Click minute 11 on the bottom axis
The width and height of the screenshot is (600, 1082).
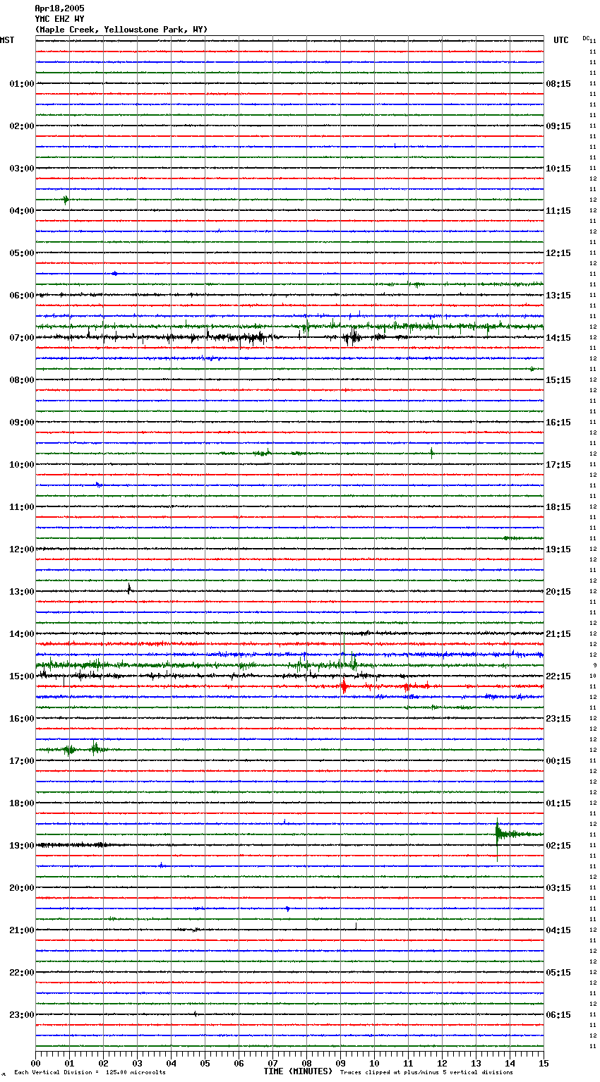[409, 1063]
